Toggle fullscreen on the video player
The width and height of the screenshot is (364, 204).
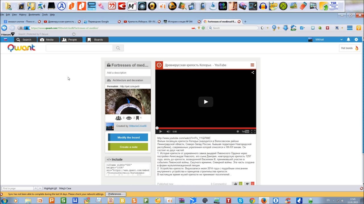253,131
